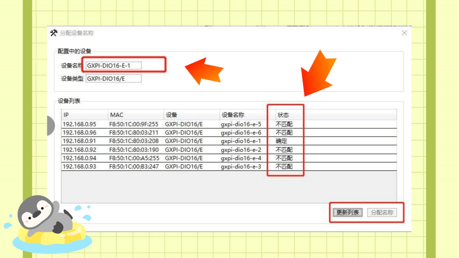Click 不匹配 status for gxpi-dio16-e-2
The height and width of the screenshot is (258, 459).
[x=284, y=150]
